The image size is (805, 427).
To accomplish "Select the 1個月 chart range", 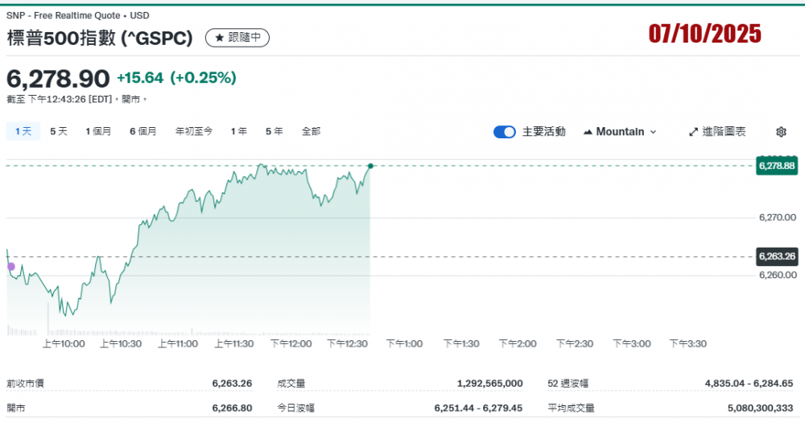I will tap(98, 131).
